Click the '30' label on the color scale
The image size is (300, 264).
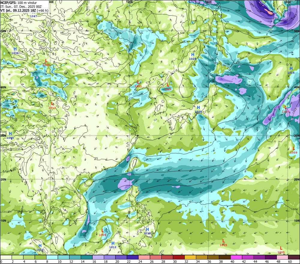tap(175, 262)
